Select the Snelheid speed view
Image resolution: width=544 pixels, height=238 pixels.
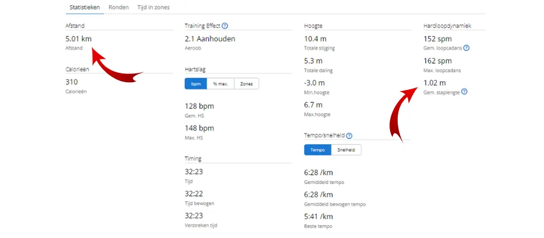point(346,150)
